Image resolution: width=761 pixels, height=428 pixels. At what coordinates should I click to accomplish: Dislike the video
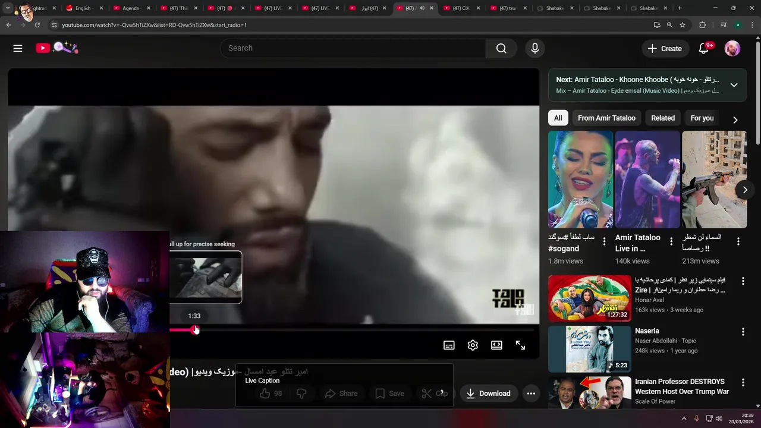301,394
